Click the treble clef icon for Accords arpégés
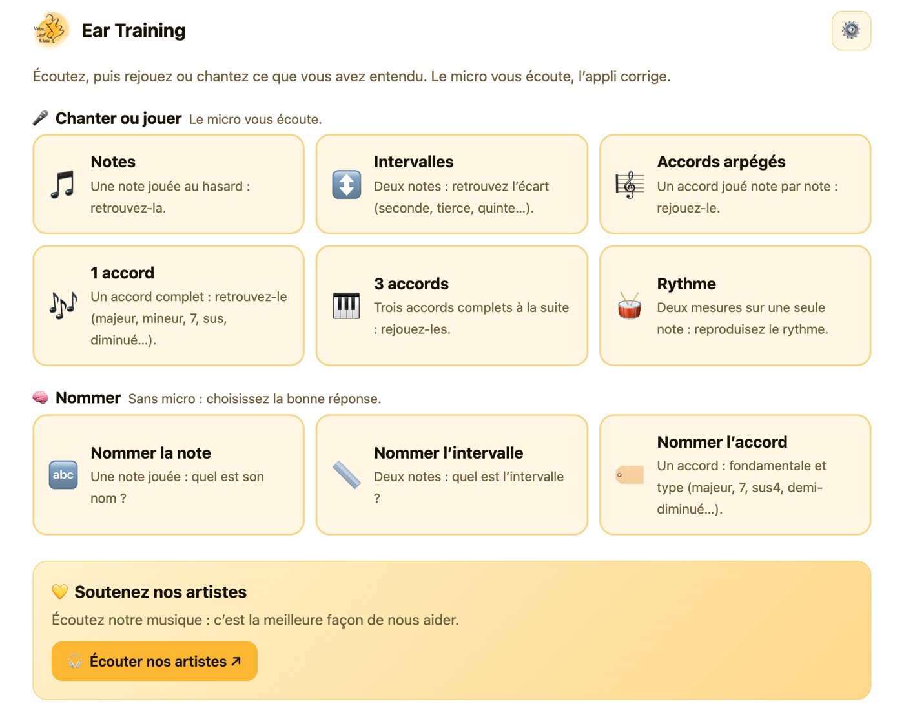Screen dimensions: 904x719 [630, 185]
